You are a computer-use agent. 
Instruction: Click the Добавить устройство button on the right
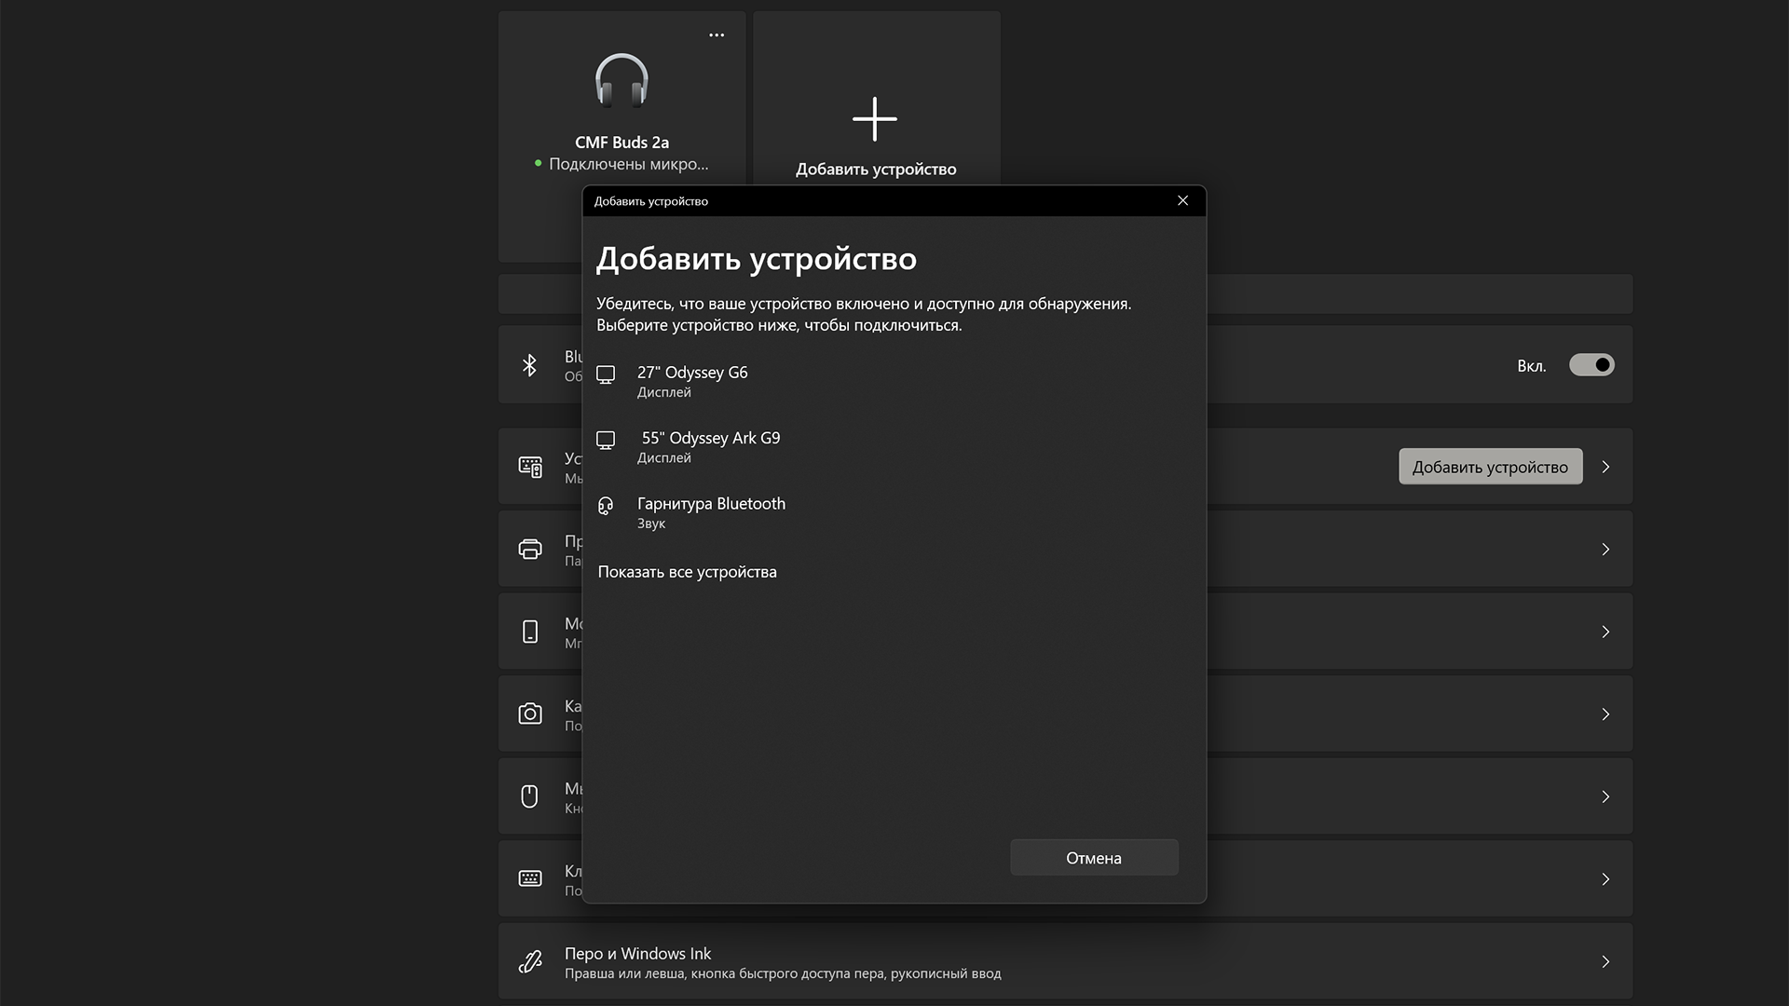1490,466
